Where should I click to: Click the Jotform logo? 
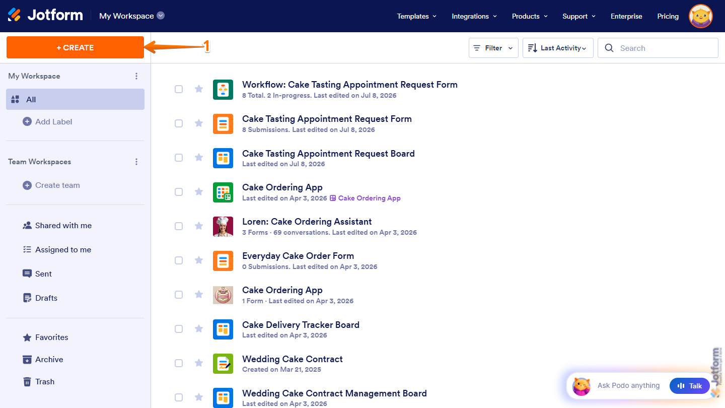(x=45, y=16)
